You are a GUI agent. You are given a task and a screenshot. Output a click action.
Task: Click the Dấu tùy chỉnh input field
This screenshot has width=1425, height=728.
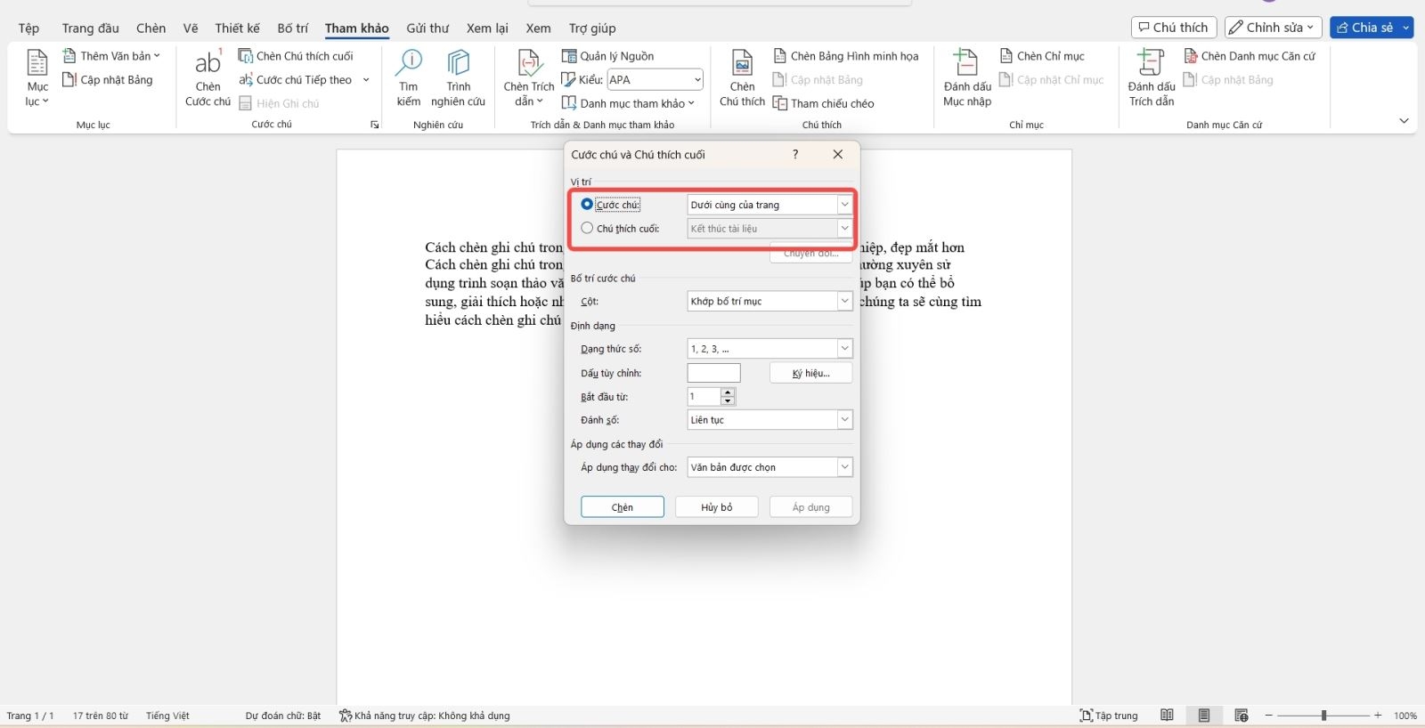tap(713, 373)
